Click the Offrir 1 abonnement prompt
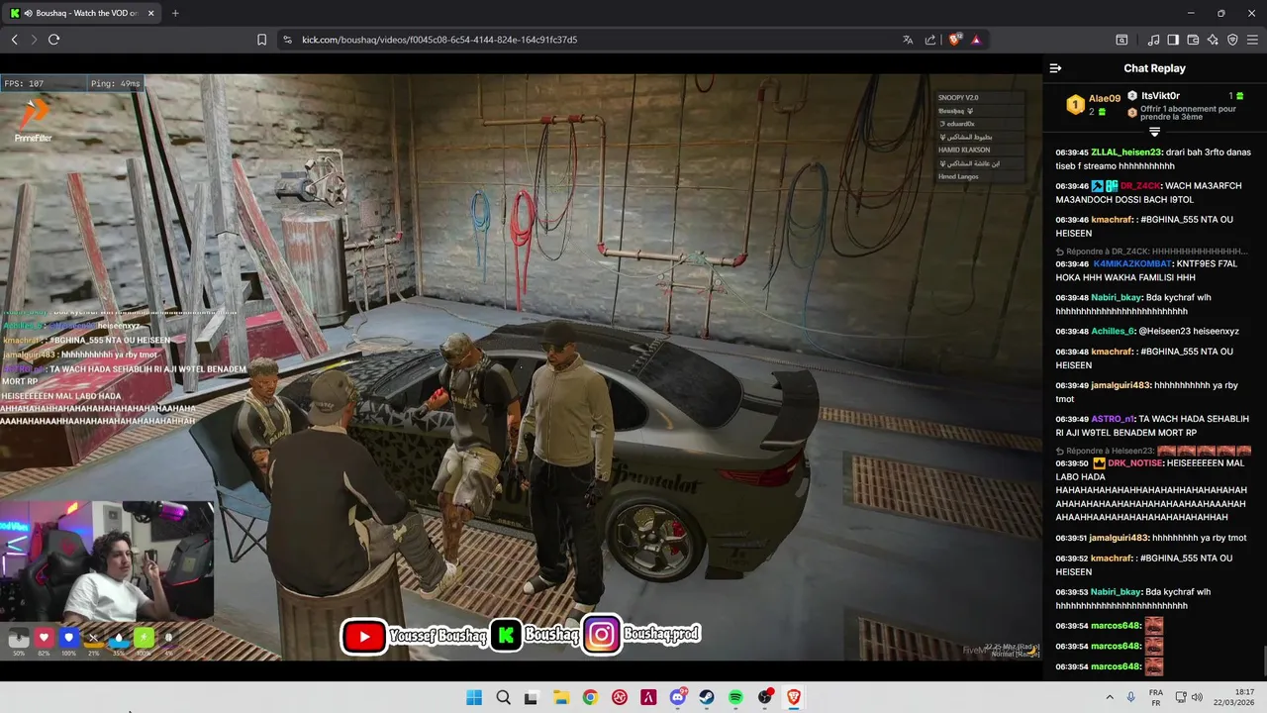The height and width of the screenshot is (713, 1267). pos(1188,113)
